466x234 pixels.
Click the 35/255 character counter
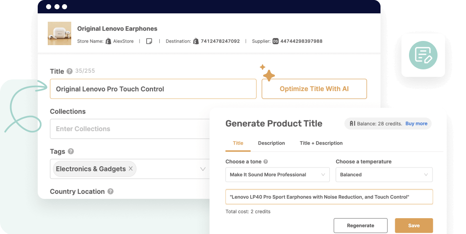pyautogui.click(x=85, y=71)
